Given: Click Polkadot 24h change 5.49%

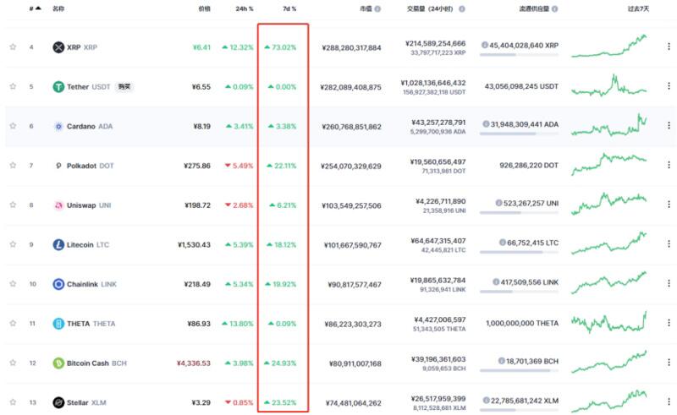Looking at the screenshot, I should [239, 166].
